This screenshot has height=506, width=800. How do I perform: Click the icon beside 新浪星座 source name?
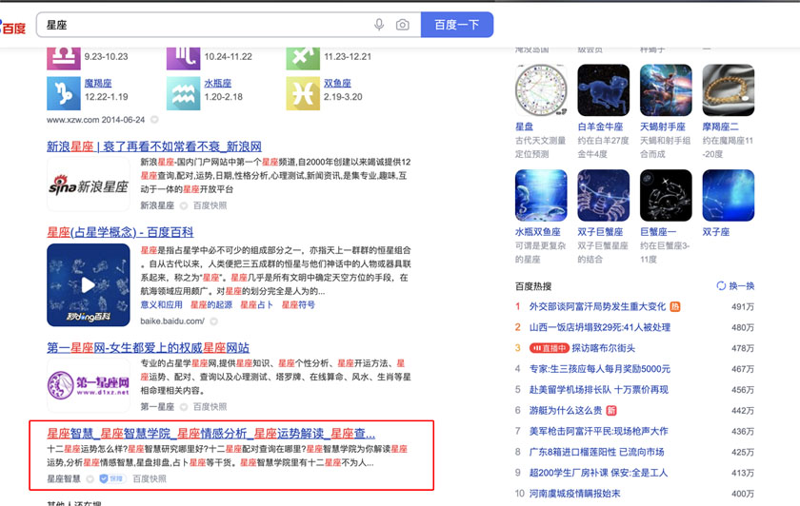tap(184, 205)
